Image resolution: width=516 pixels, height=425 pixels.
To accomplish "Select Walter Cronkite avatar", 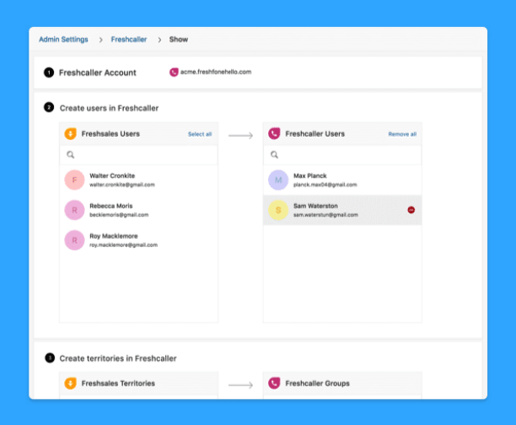I will [74, 180].
